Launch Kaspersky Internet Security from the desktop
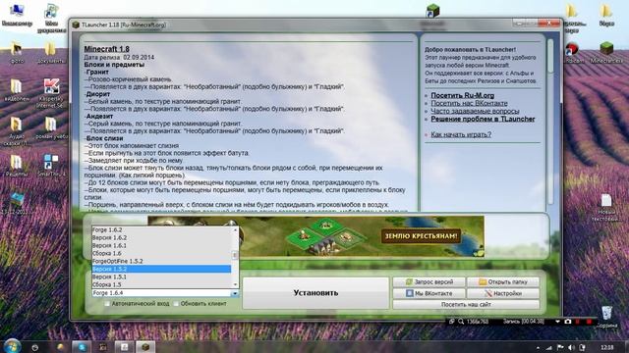This screenshot has height=353, width=629. click(x=50, y=93)
